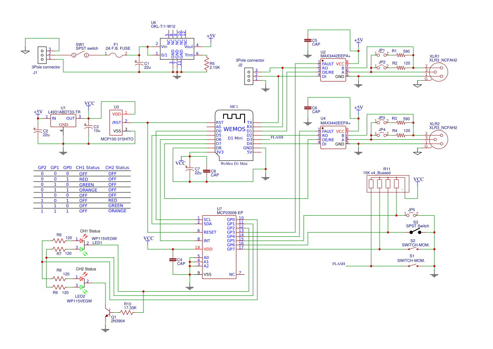The image size is (493, 349).
Task: Select the U3 reset supervisor body
Action: tap(116, 123)
